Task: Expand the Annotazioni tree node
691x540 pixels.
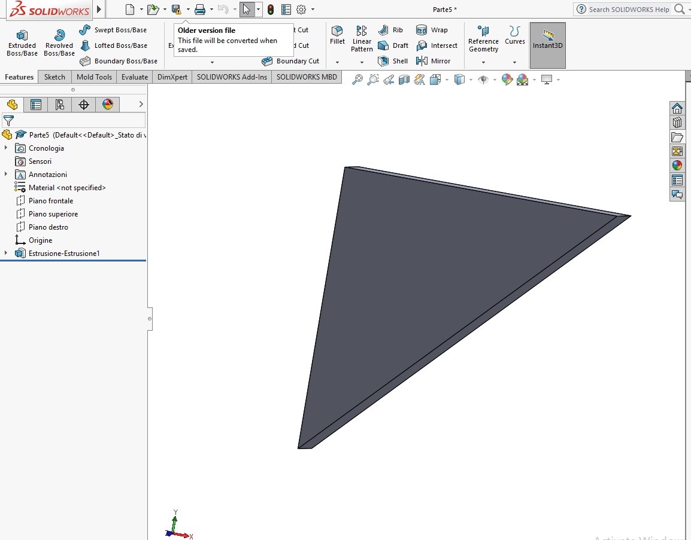Action: pos(6,174)
